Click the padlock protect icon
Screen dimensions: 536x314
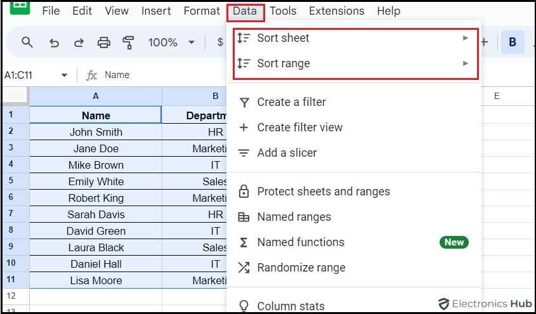point(244,192)
